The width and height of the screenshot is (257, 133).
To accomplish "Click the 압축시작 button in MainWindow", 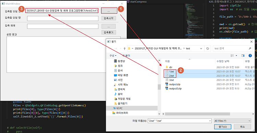I will coord(109,18).
